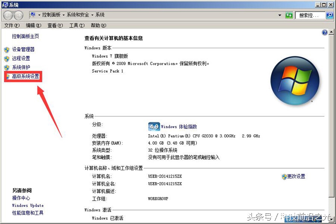Viewport: 336px width, 224px height.
Task: Expand the dropdown arrow before 控制面板
Action: 39,15
